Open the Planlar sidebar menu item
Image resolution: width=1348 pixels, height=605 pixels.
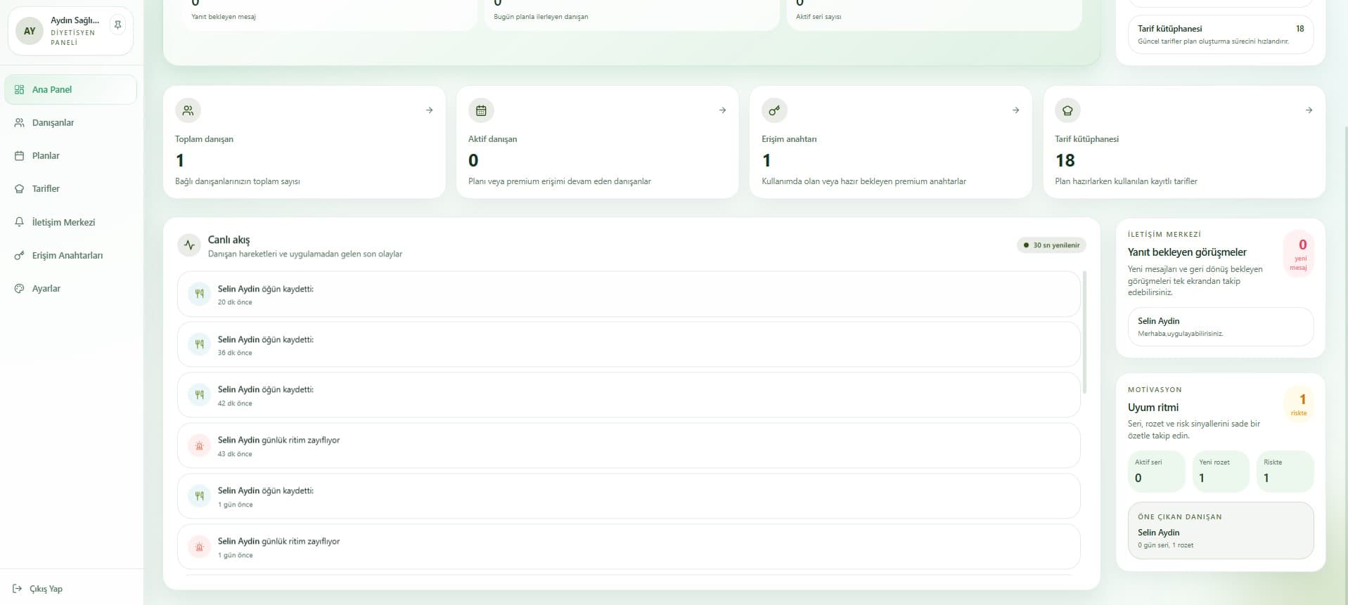(46, 156)
